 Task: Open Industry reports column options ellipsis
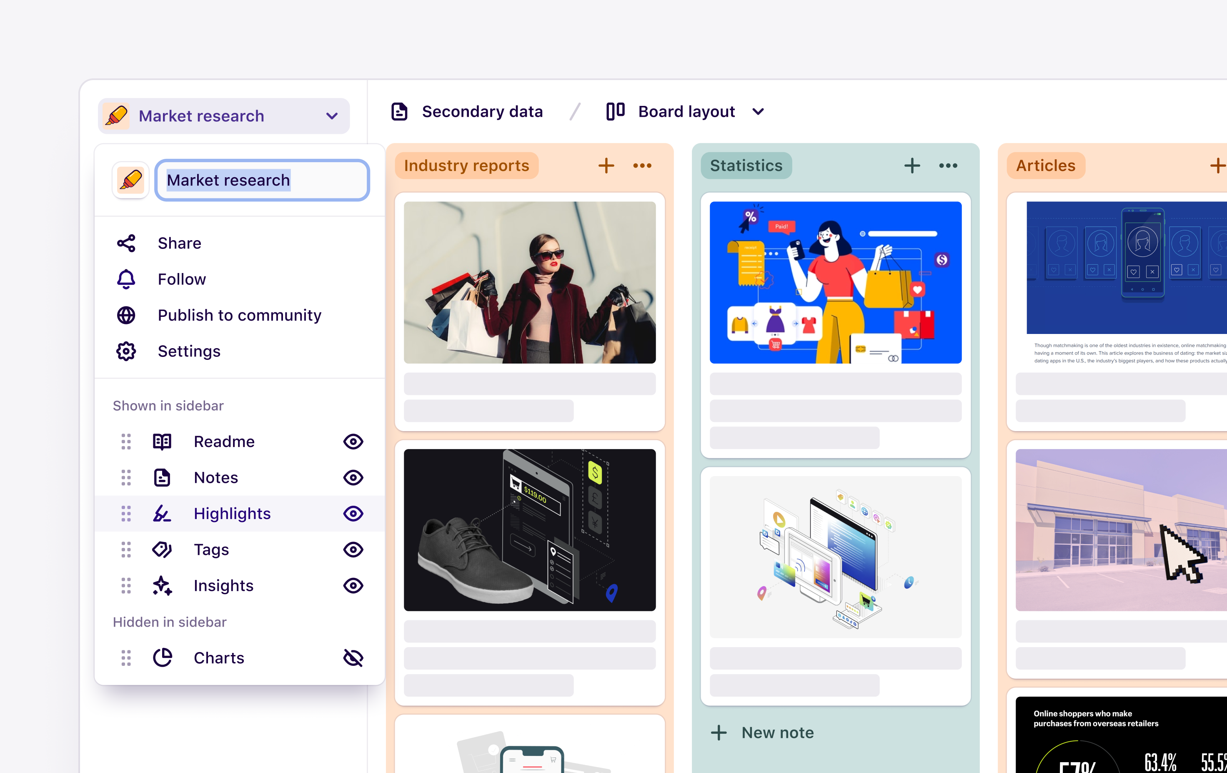(642, 166)
